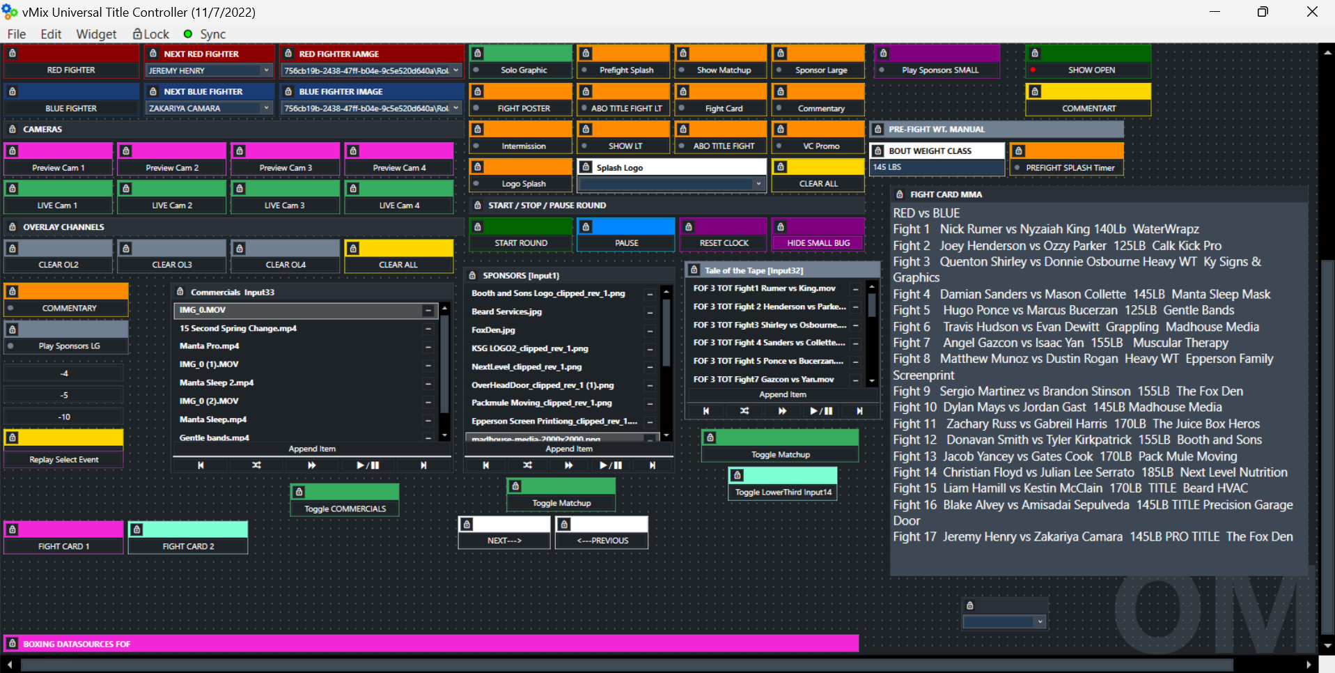Image resolution: width=1335 pixels, height=673 pixels.
Task: Remove IMG_0.MOV using its minus icon
Action: (428, 310)
